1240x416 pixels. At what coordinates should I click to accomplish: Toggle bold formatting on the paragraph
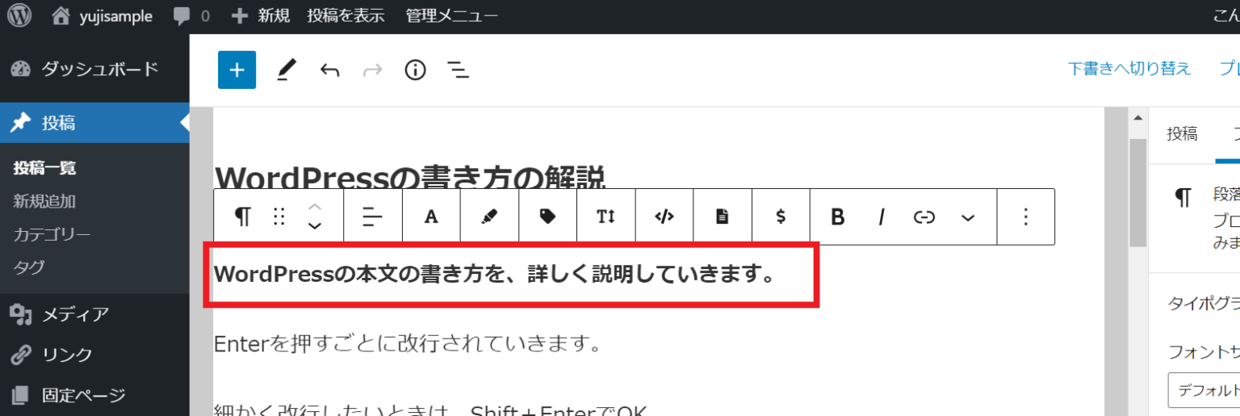coord(837,216)
